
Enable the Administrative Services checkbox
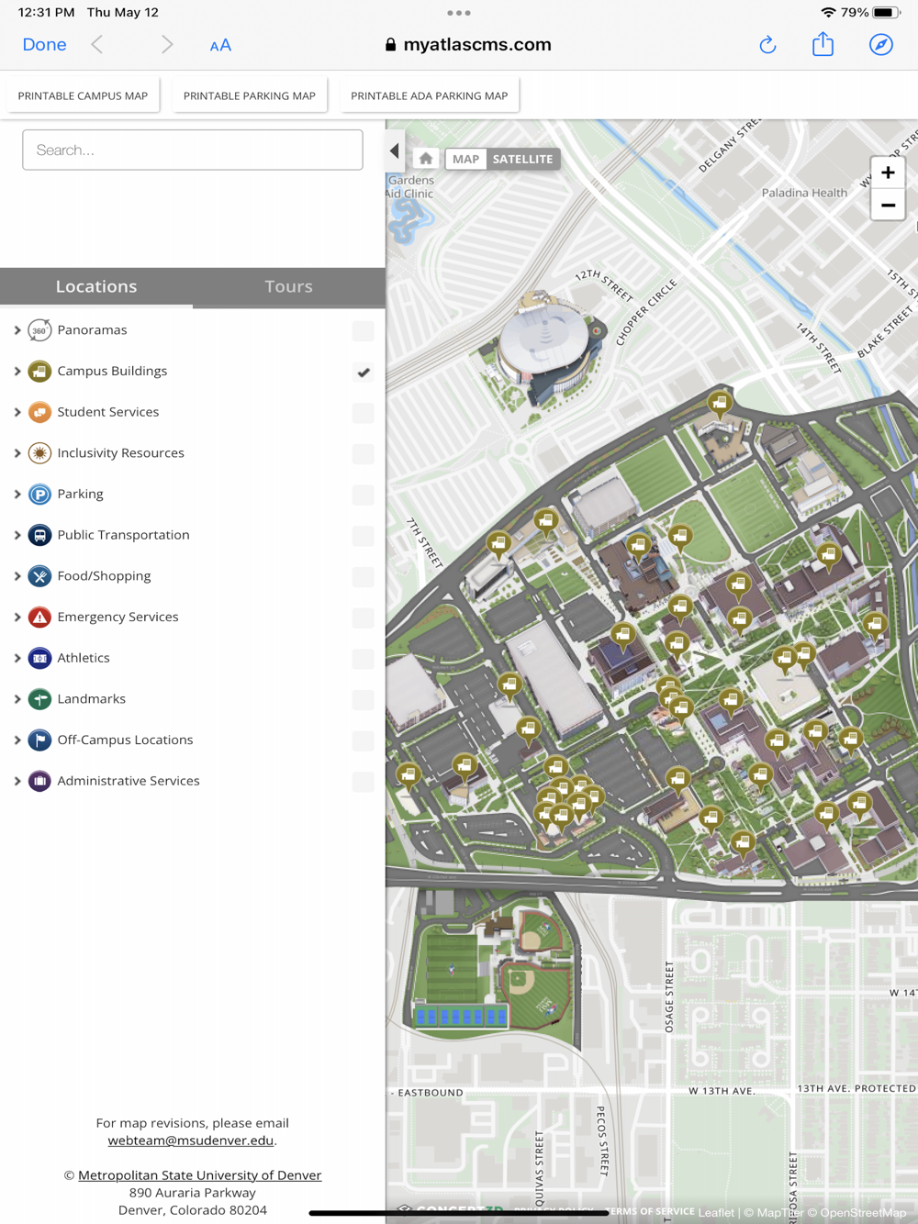(364, 781)
